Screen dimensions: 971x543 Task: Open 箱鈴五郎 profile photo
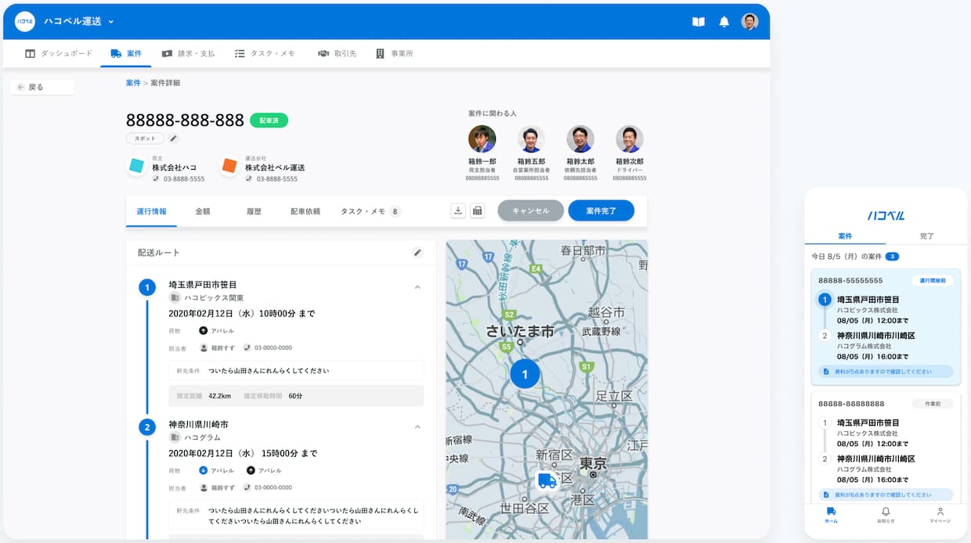(531, 139)
